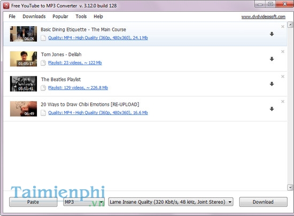This screenshot has width=294, height=216.
Task: Click the app logo icon in title bar
Action: (6, 6)
